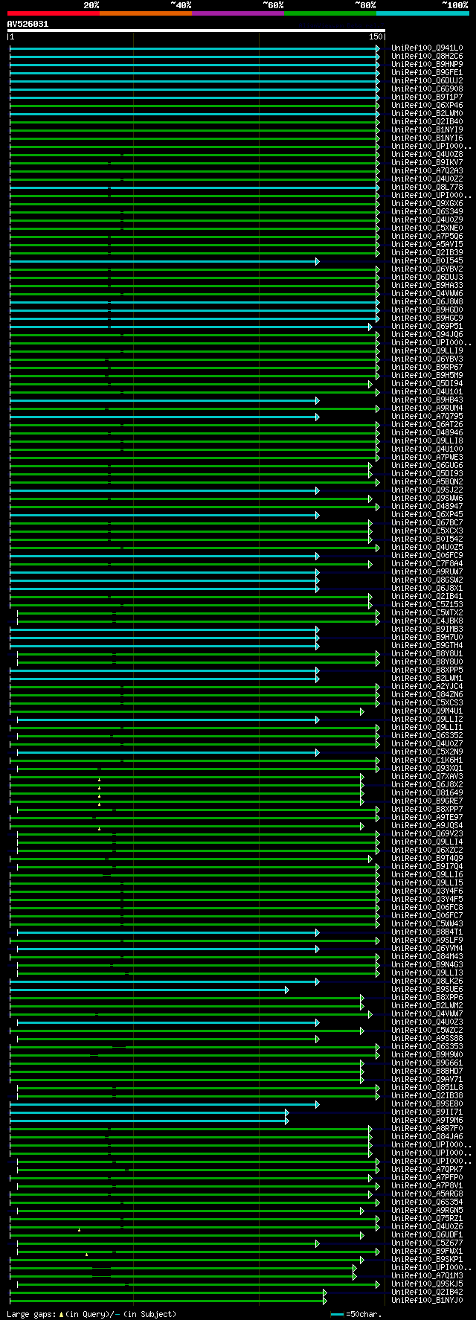Image resolution: width=476 pixels, height=1320 pixels.
Task: Select hit UniRef100_B2LWM0
Action: (427, 114)
